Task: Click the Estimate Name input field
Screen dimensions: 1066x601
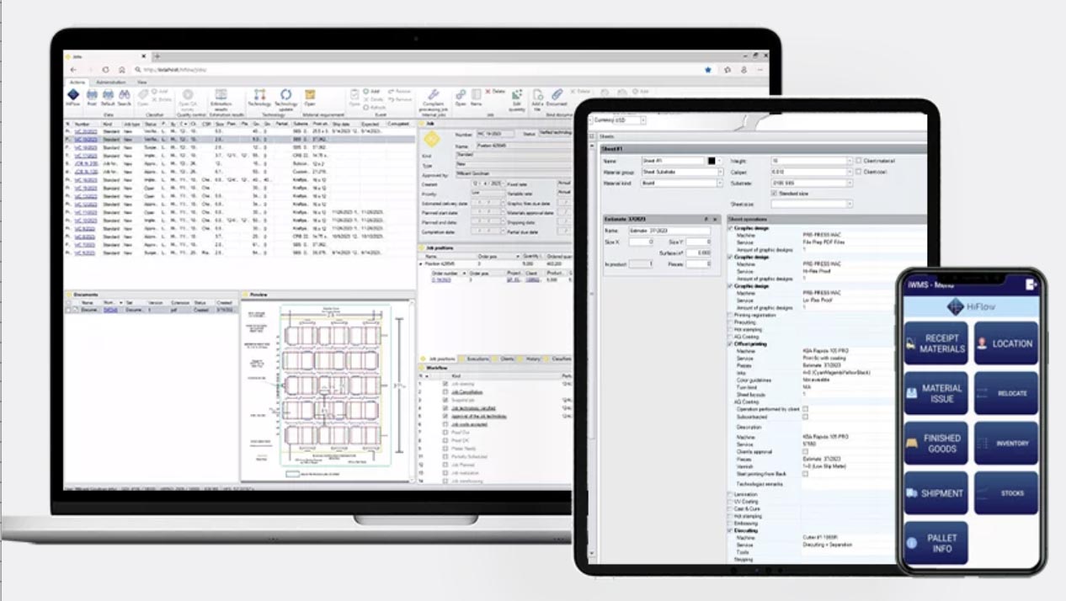Action: click(668, 231)
